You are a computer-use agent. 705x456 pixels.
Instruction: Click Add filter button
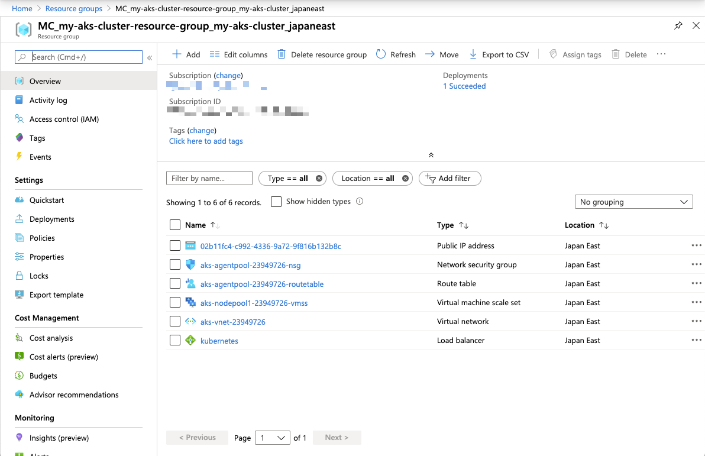click(x=449, y=179)
